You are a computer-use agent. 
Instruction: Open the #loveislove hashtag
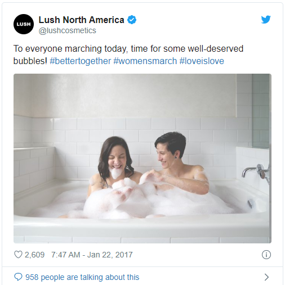[x=202, y=61]
